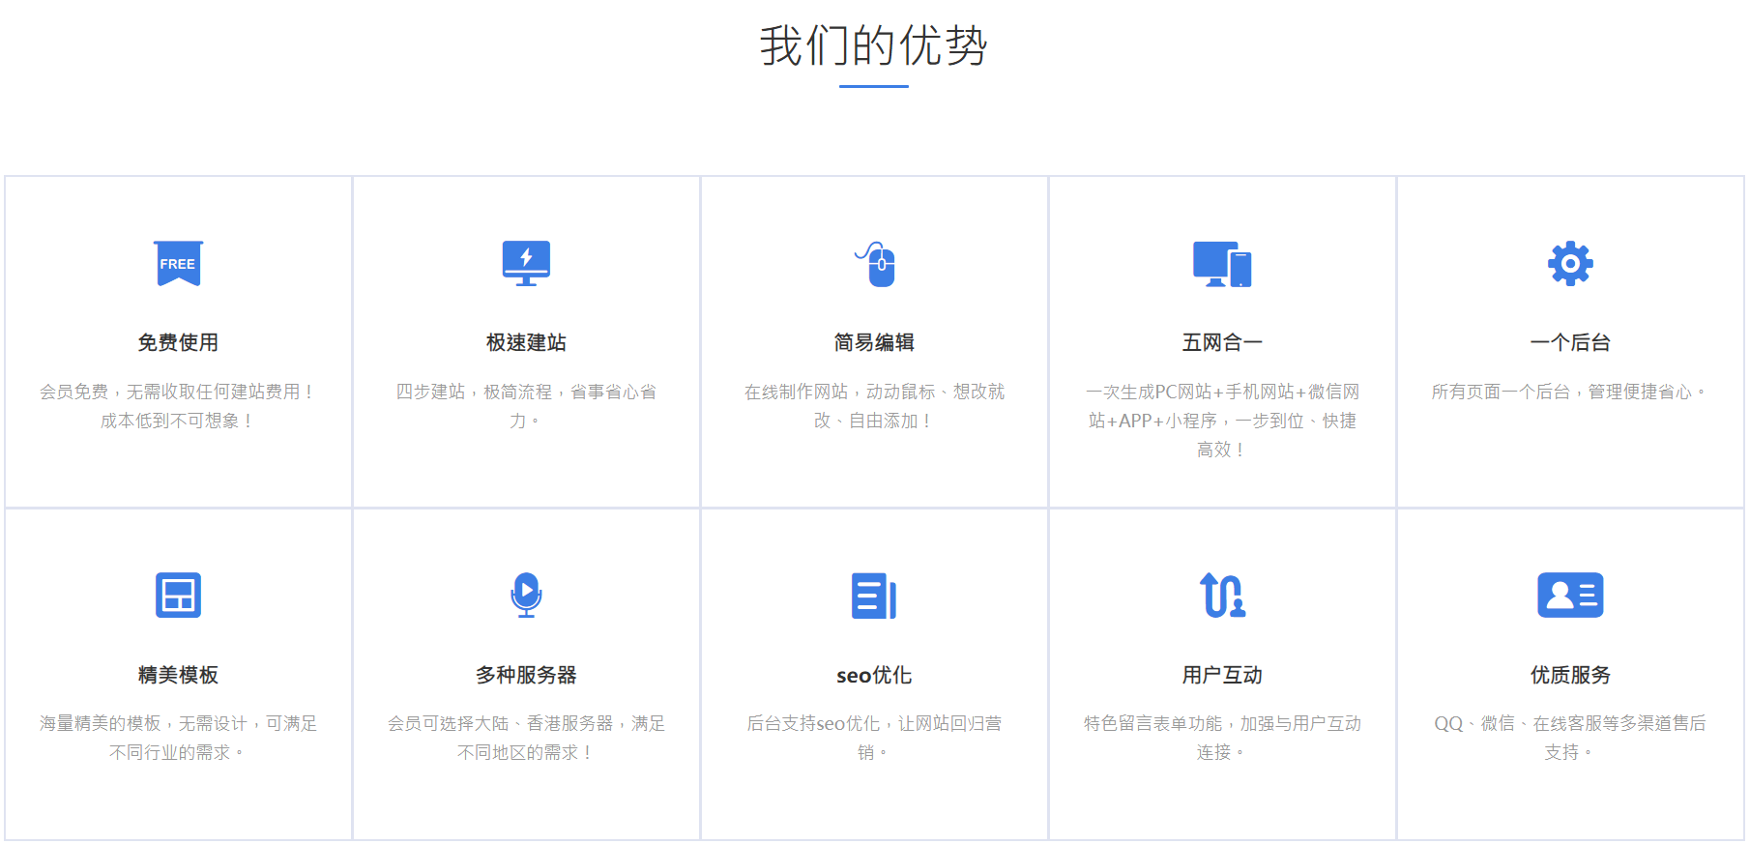Click the contact card service icon
1750x844 pixels.
(1570, 596)
